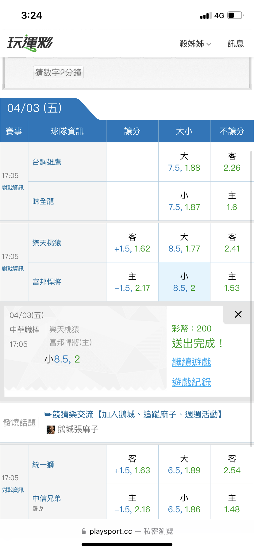Open the 訊息 messages menu

point(236,44)
